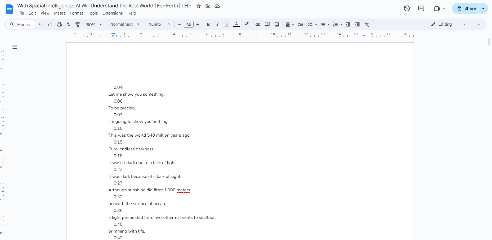Undo the last action
The image size is (492, 240).
(41, 25)
